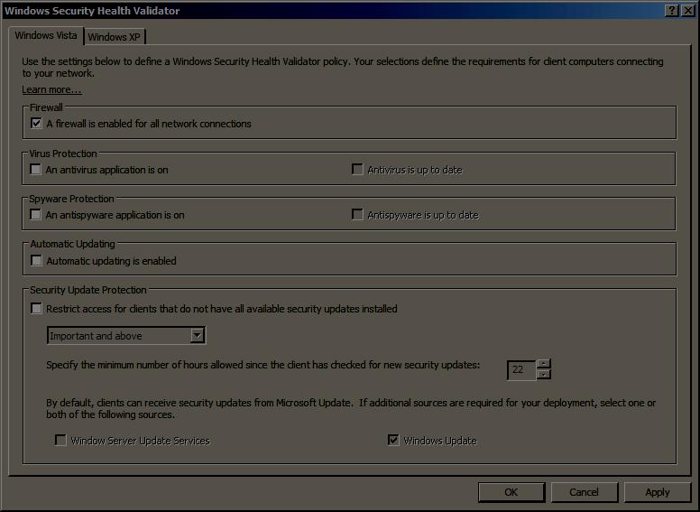Increase hours with the spinner up arrow
The height and width of the screenshot is (512, 700).
coord(543,364)
